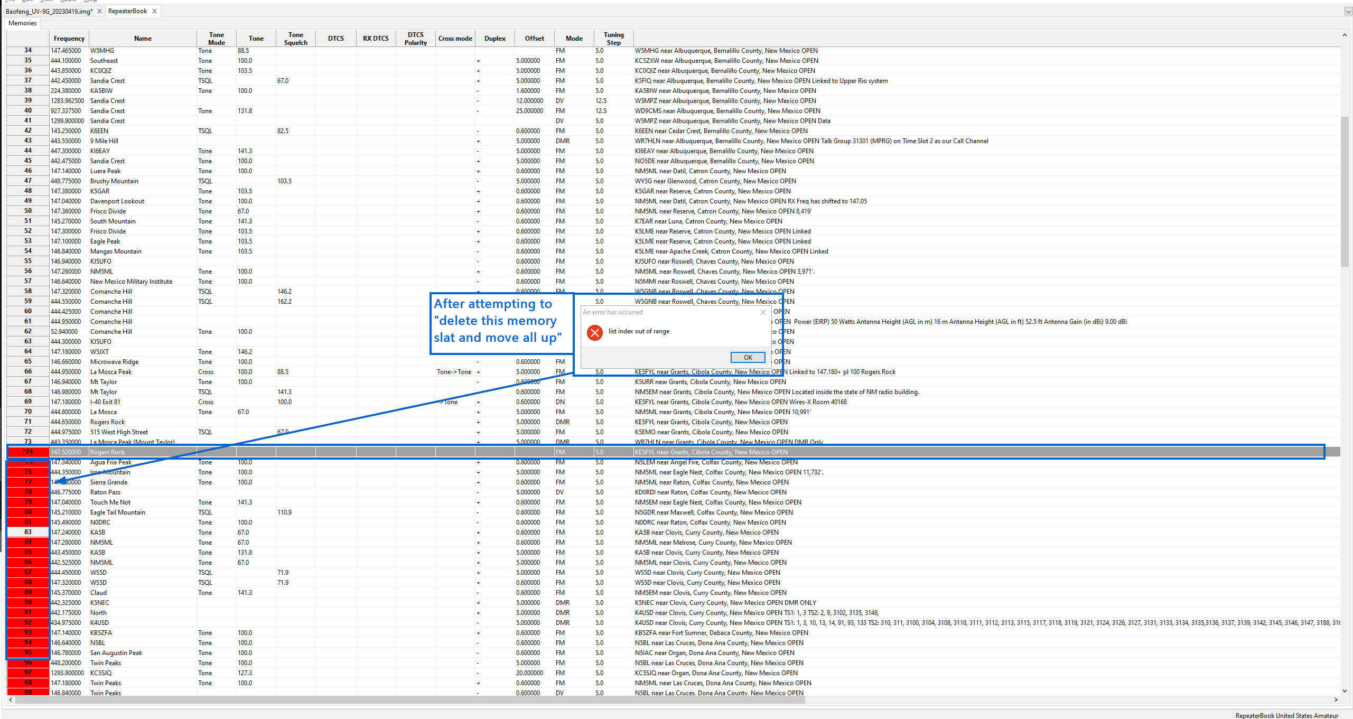Click the horizontal scrollbar left arrow
The image size is (1353, 719).
pyautogui.click(x=11, y=700)
